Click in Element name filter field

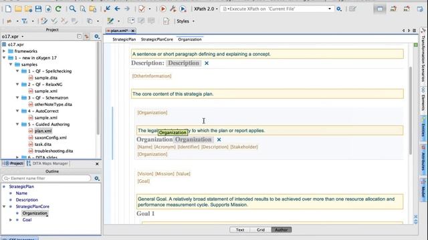[46, 179]
